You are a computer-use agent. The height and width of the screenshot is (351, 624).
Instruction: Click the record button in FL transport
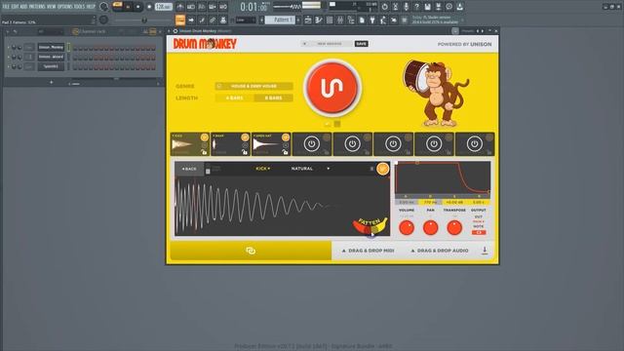[x=149, y=7]
